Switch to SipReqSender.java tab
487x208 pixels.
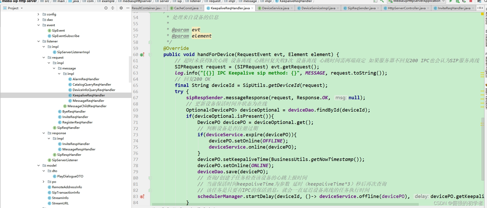[x=361, y=8]
